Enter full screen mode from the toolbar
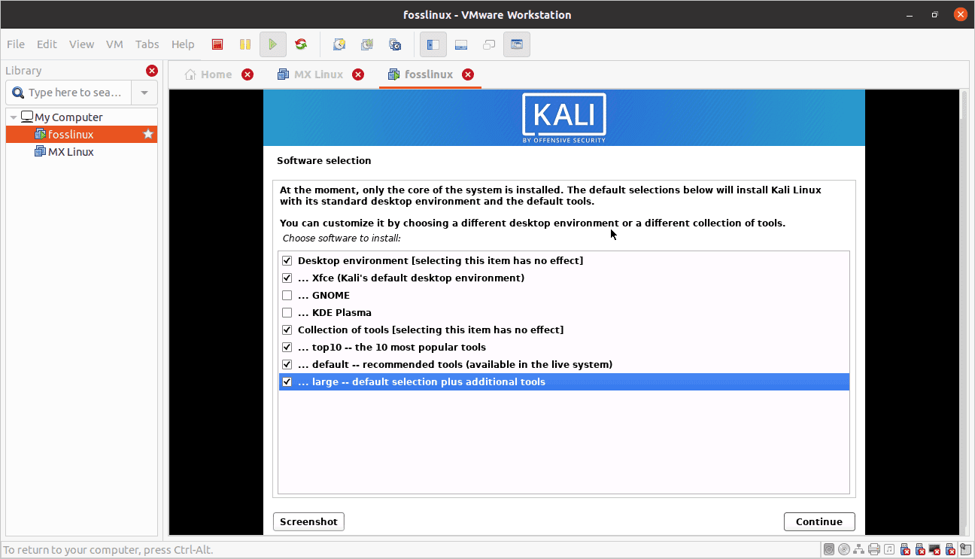This screenshot has width=975, height=559. coord(489,44)
